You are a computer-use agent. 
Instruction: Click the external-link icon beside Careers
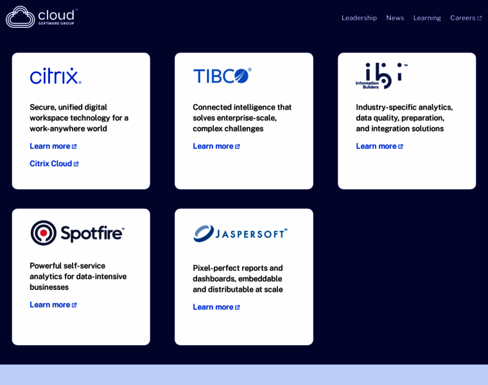[x=479, y=19]
